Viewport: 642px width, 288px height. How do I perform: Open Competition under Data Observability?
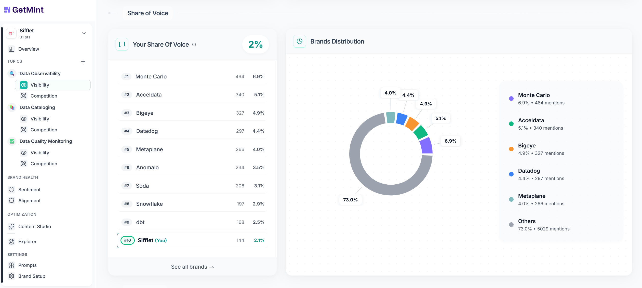click(x=44, y=96)
